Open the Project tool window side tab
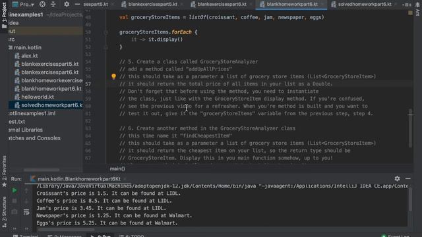Viewport: 422px width, 237px height. 4,16
